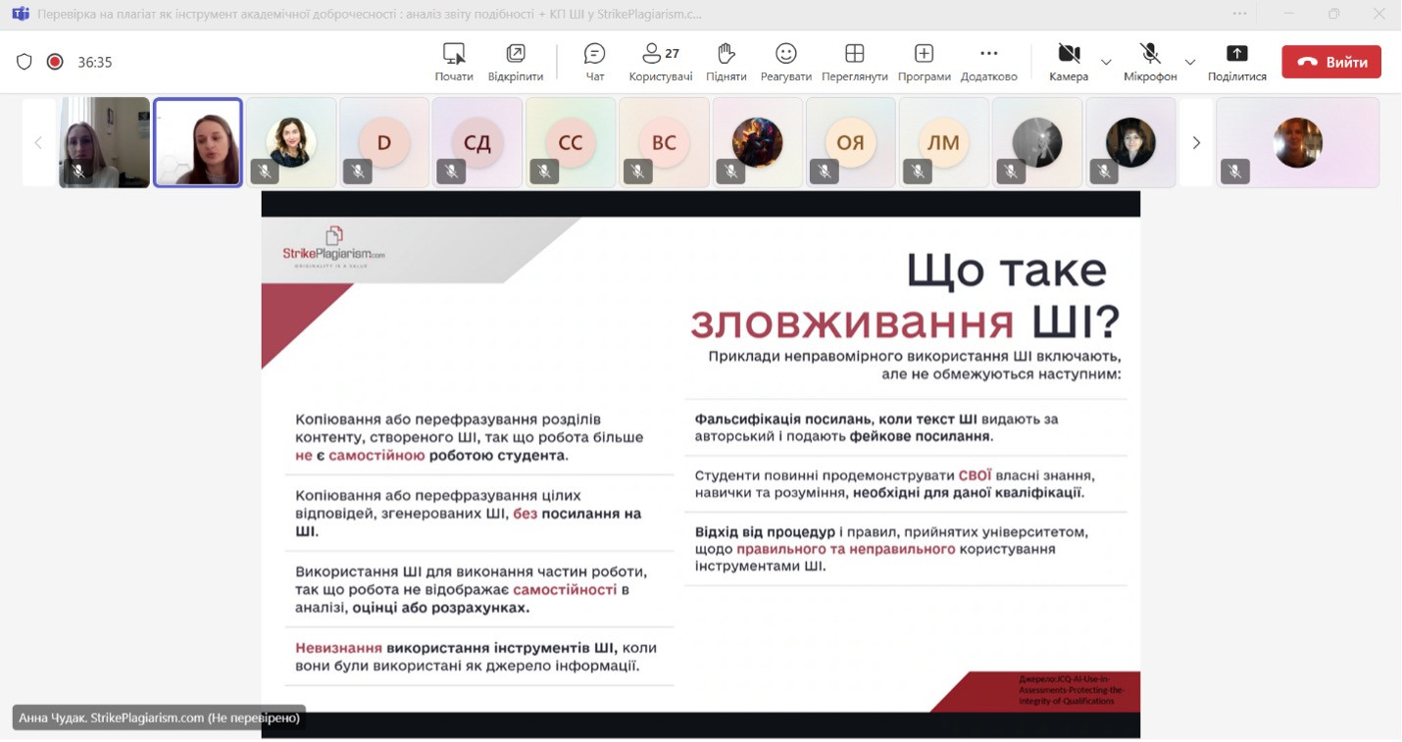Expand the microphone options arrow
1402x742 pixels.
[x=1190, y=62]
